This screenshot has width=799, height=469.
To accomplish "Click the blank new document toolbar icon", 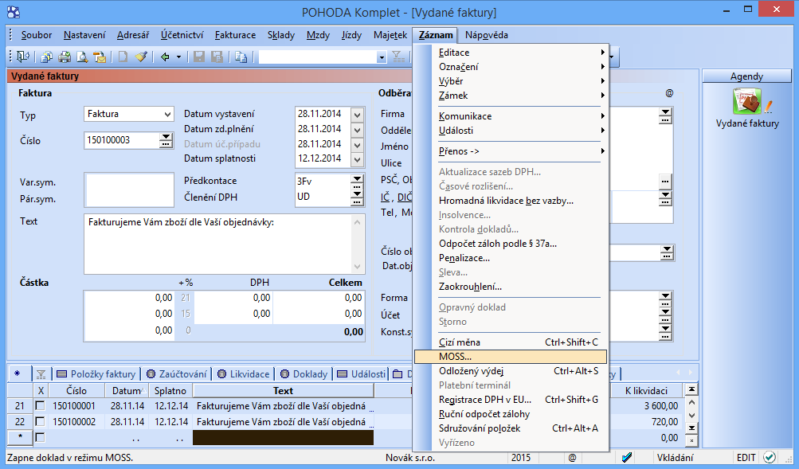I will [123, 57].
